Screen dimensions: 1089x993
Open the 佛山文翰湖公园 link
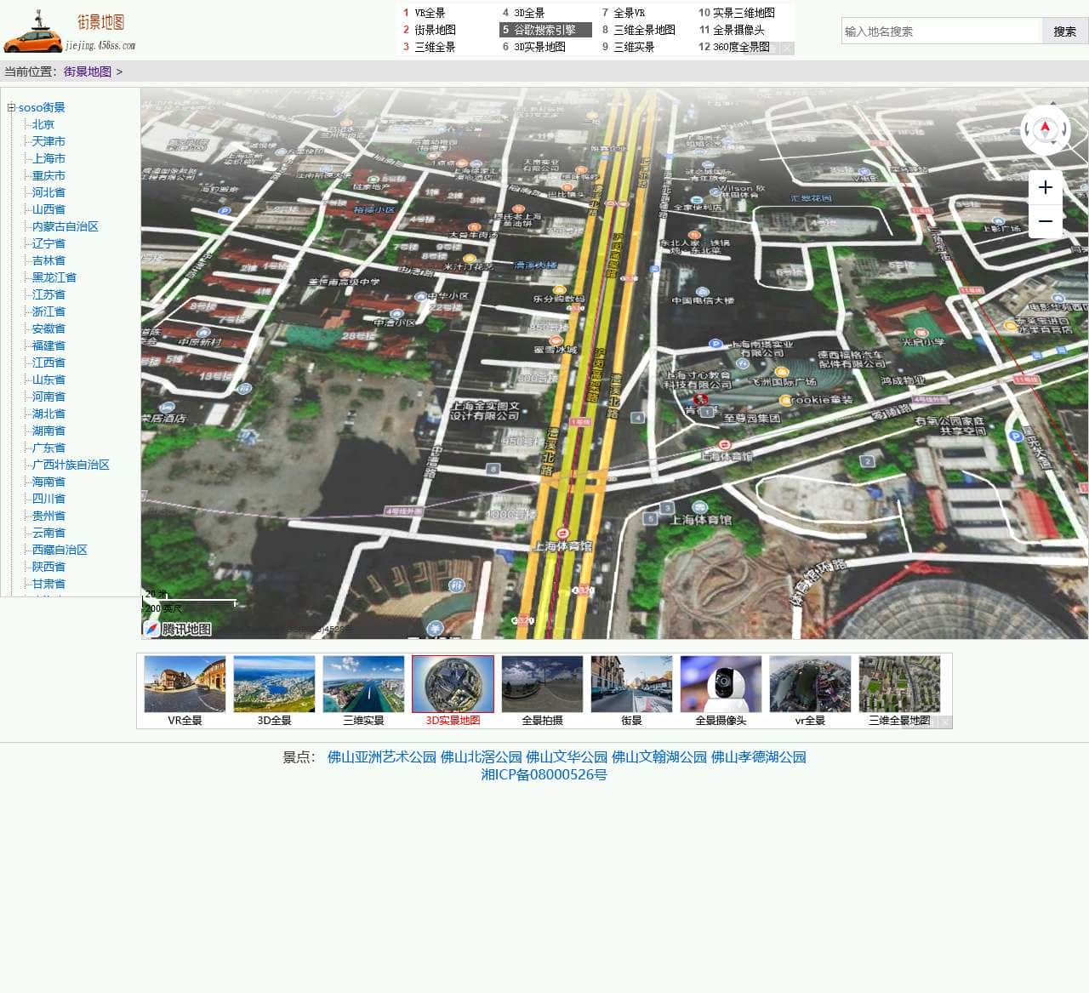coord(659,756)
